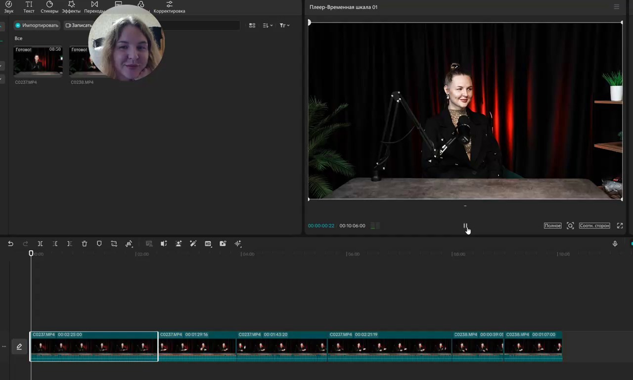Click the Импортировать button
This screenshot has height=380, width=633.
tap(37, 25)
